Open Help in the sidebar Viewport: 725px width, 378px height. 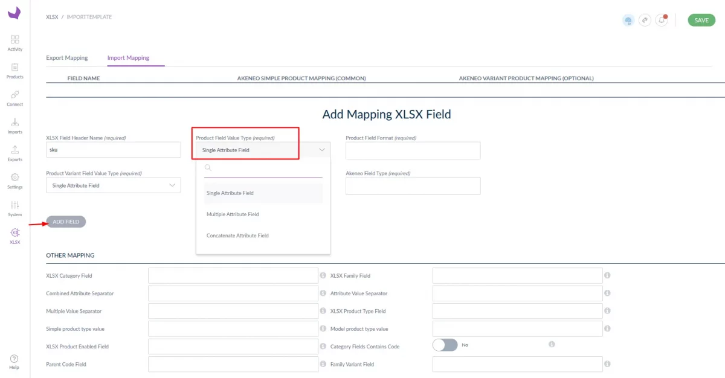point(14,362)
